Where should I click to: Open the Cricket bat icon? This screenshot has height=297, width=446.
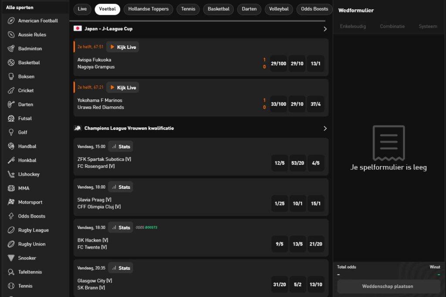(x=11, y=90)
